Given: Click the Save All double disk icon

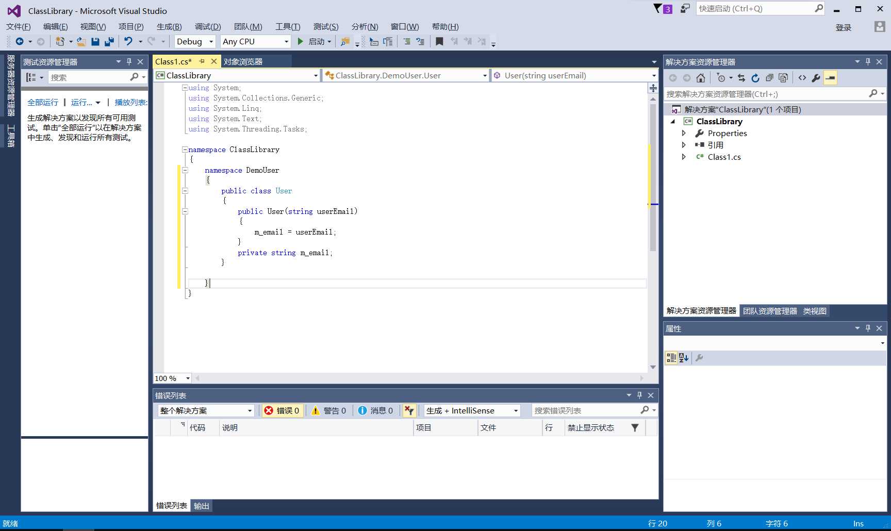Looking at the screenshot, I should coord(109,42).
